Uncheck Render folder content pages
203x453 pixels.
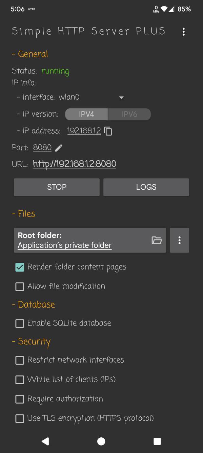[20, 267]
